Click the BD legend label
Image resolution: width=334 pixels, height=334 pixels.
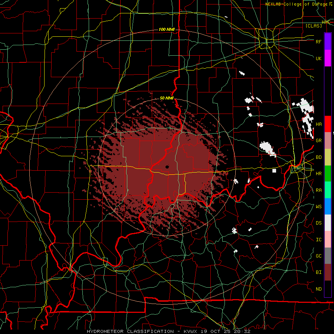point(319,157)
